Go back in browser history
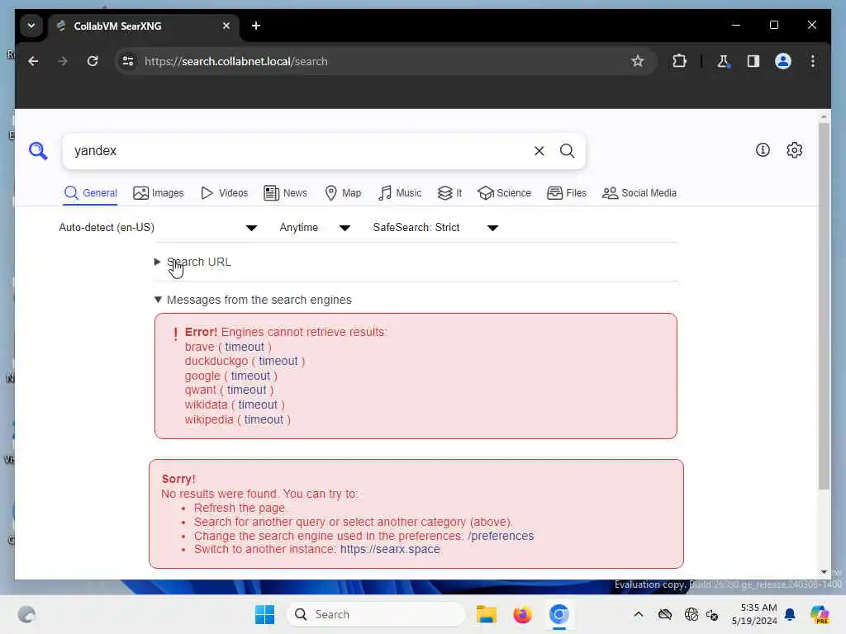Image resolution: width=846 pixels, height=634 pixels. (33, 61)
